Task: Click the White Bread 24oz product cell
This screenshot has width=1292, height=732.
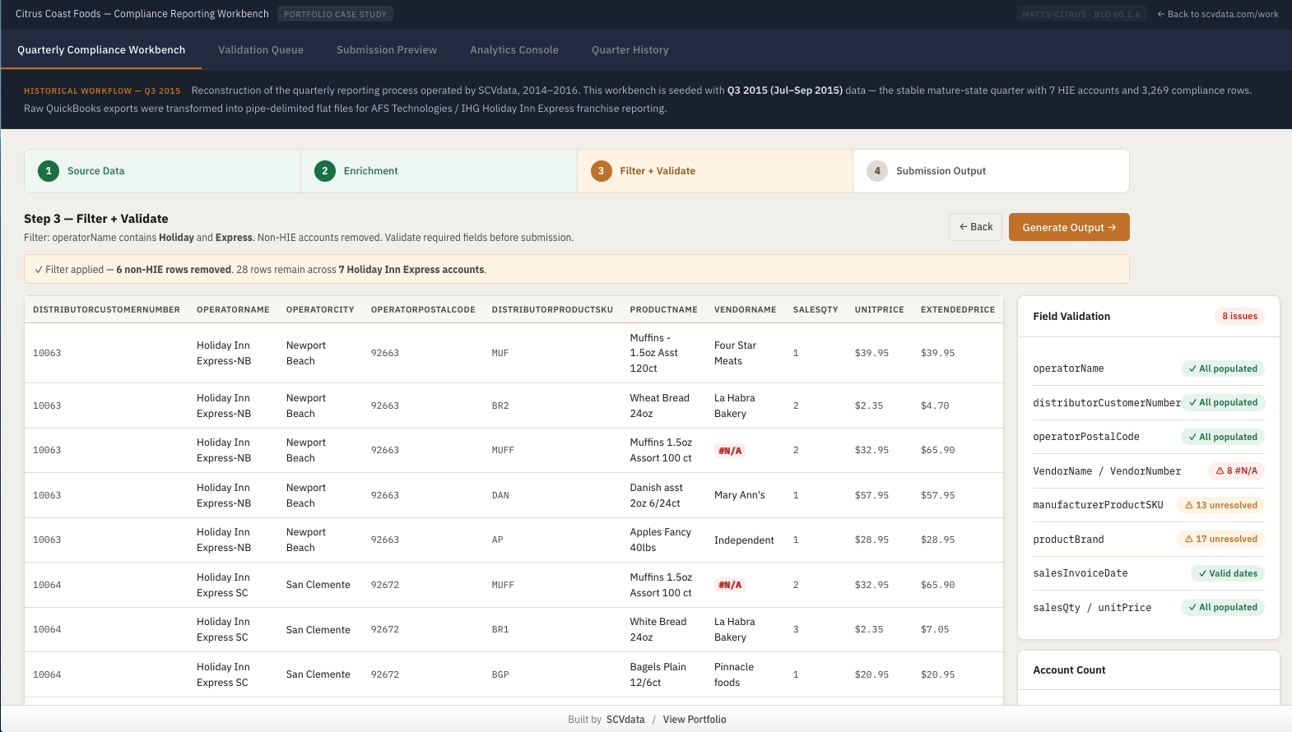Action: (x=663, y=629)
